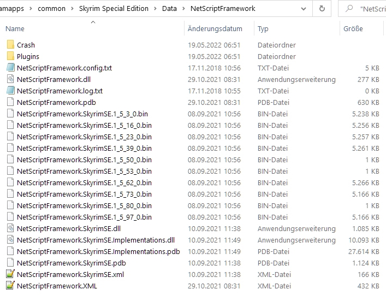Select icon of NetScriptFramework.SkyrimSE.pdb
The image size is (386, 295).
pyautogui.click(x=10, y=263)
